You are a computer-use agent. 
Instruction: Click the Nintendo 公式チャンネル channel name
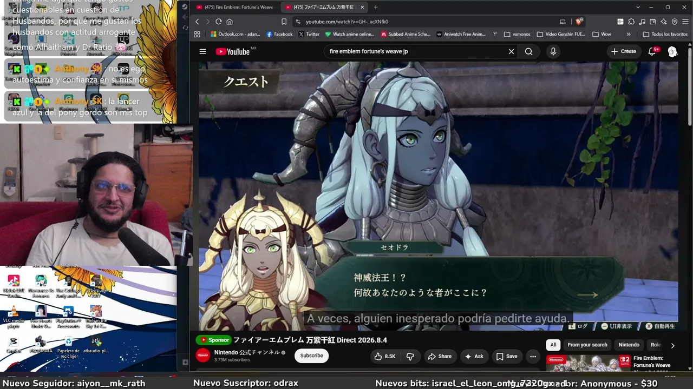[247, 352]
